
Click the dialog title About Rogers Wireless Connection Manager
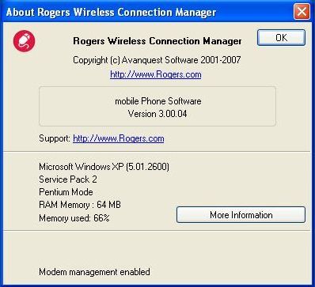coord(111,12)
